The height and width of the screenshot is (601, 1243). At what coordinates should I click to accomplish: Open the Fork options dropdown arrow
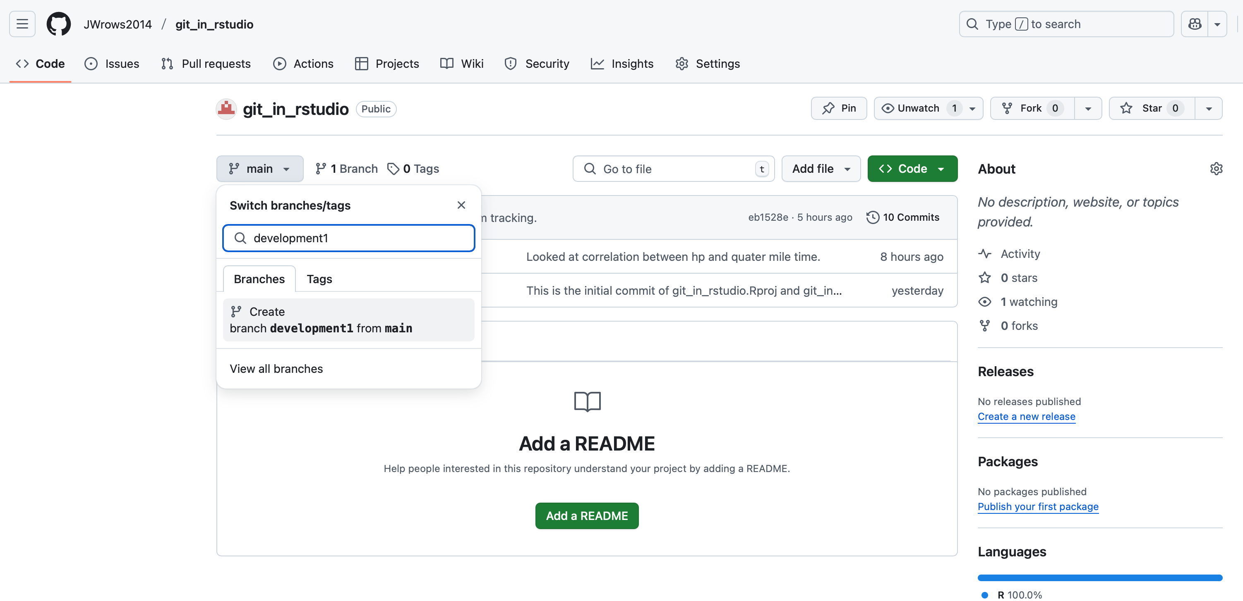[1087, 108]
